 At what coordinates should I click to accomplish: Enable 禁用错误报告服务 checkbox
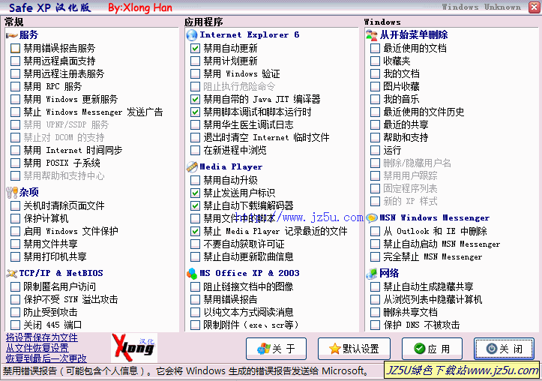tap(15, 49)
